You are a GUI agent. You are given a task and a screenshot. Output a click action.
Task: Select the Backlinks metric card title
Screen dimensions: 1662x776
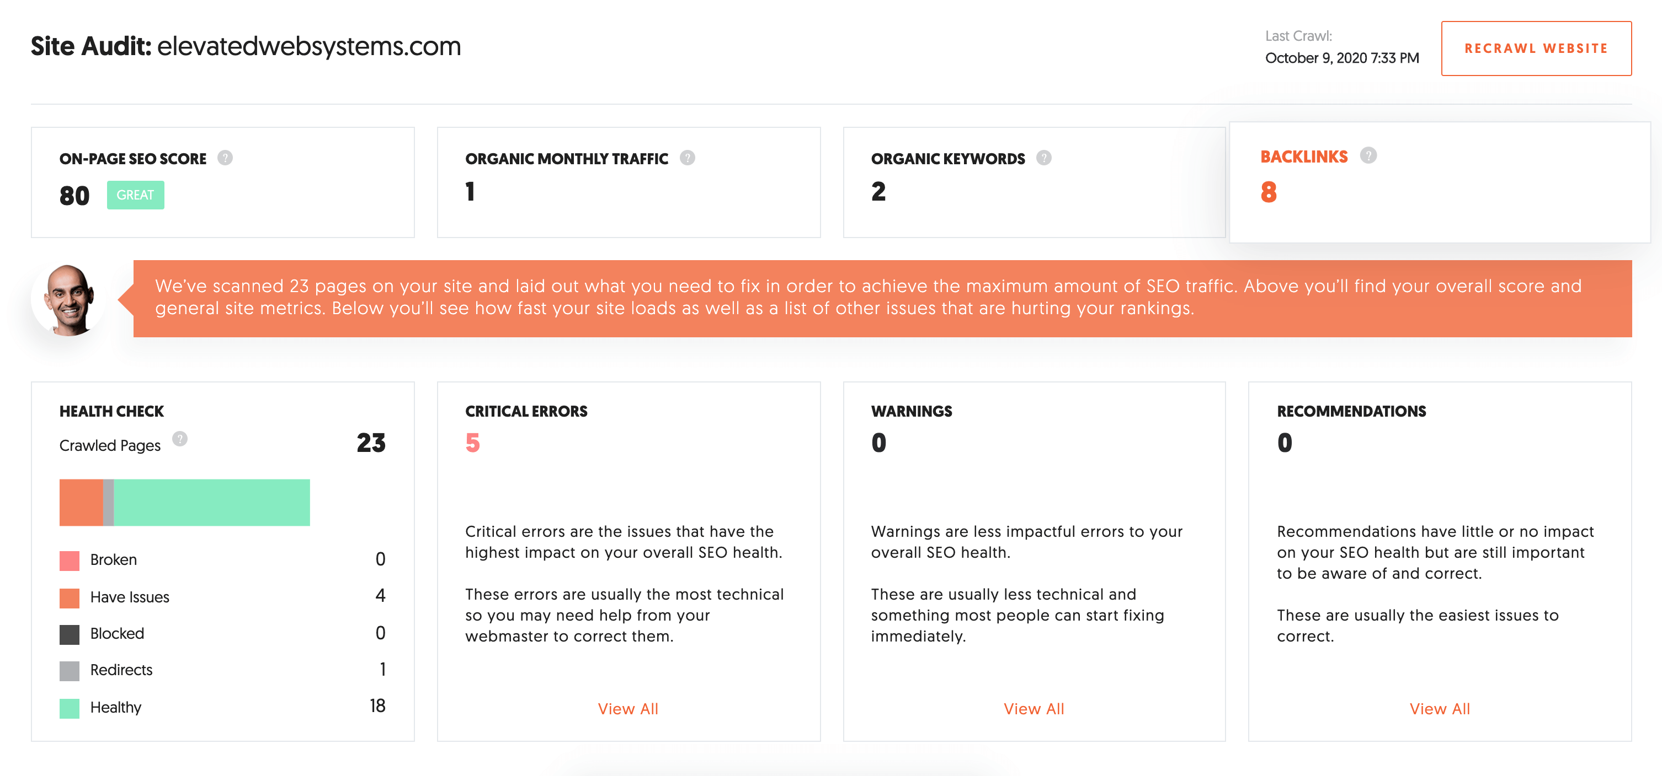[x=1304, y=157]
